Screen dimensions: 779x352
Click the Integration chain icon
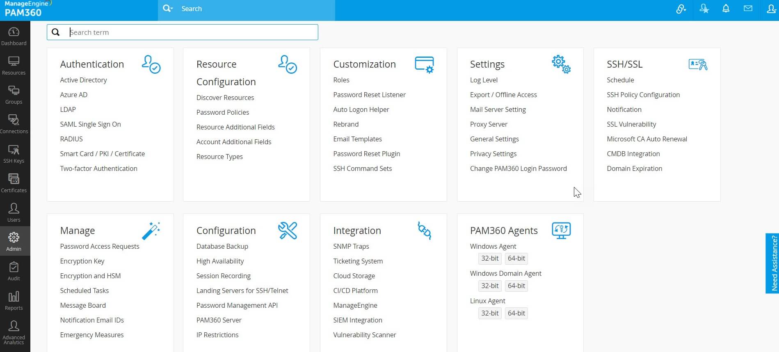[424, 231]
